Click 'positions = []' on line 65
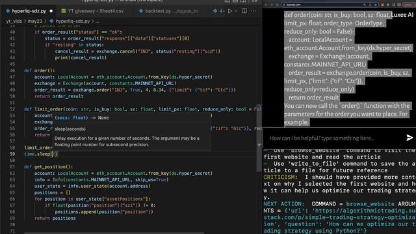This screenshot has width=416, height=234. (52, 192)
